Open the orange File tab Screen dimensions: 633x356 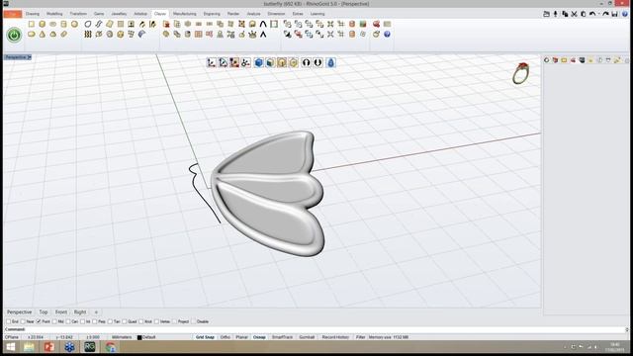point(13,14)
